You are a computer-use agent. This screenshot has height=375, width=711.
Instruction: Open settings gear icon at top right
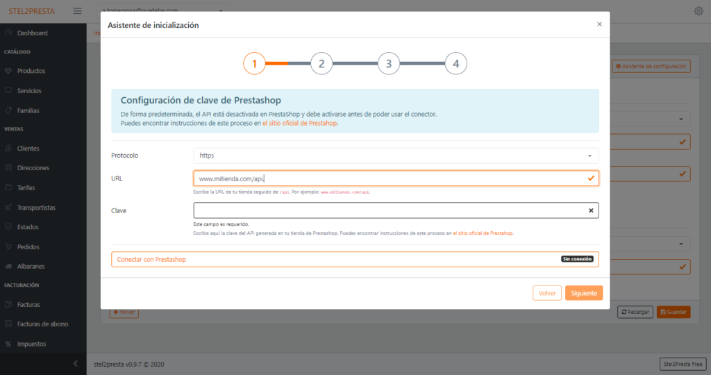[x=698, y=11]
